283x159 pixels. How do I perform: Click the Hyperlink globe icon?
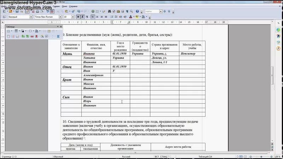pyautogui.click(x=93, y=11)
